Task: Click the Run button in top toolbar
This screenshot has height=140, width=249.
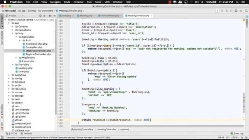Action: click(x=222, y=11)
